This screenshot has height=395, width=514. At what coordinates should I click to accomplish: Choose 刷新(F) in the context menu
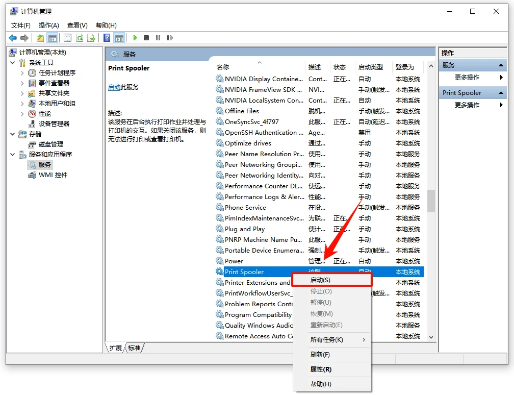tap(332, 355)
